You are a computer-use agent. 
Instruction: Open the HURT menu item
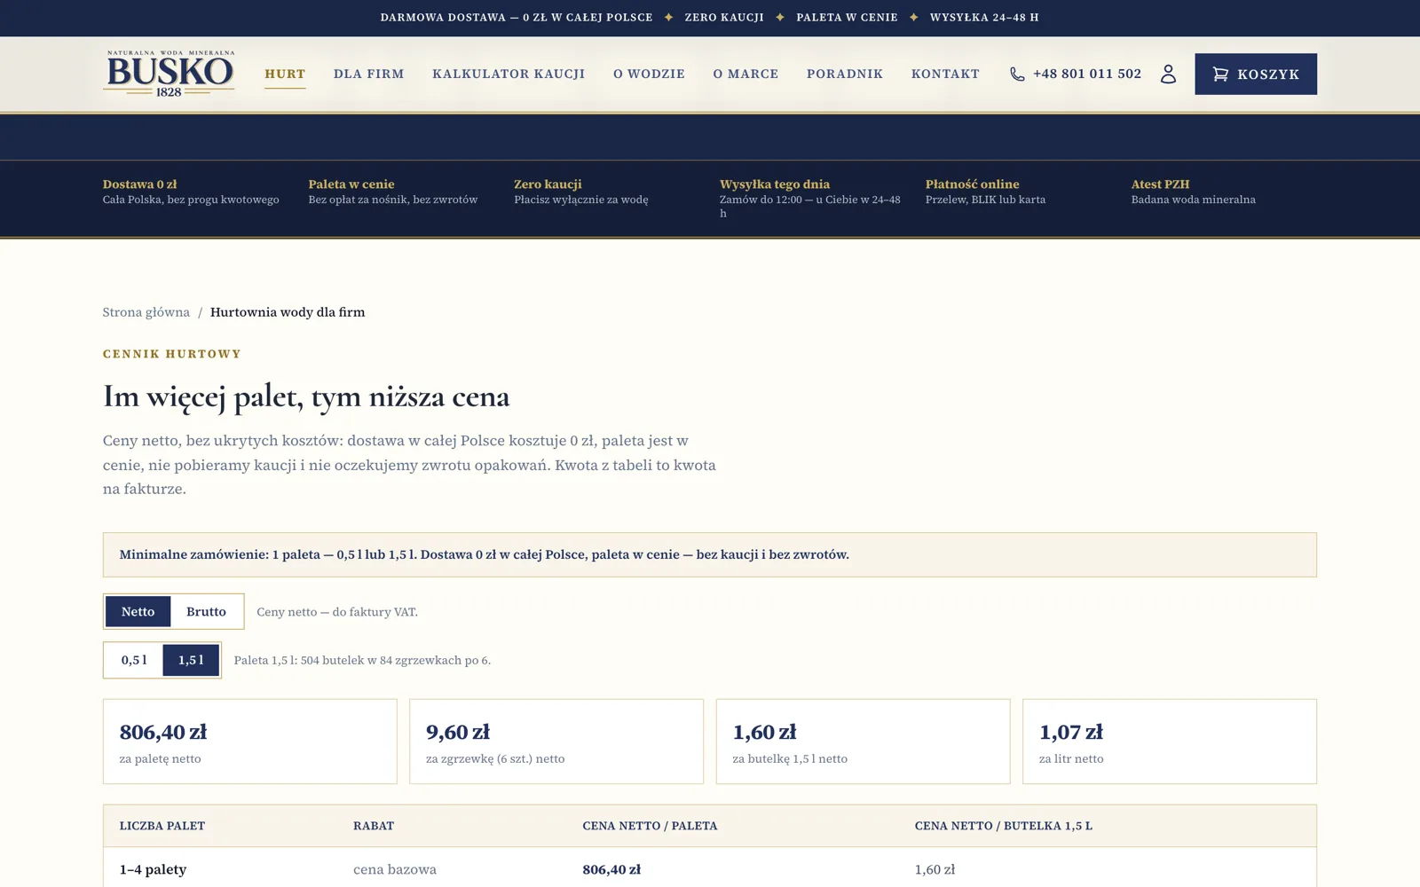[285, 74]
